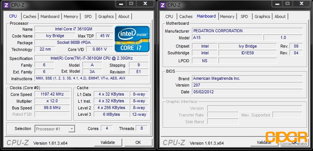Click the Specification field 'i7-3610QM CPU @ 2.30GHz'
313x151 pixels.
coord(91,58)
